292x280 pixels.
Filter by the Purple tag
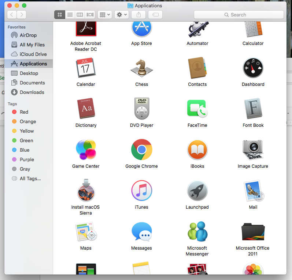29,160
